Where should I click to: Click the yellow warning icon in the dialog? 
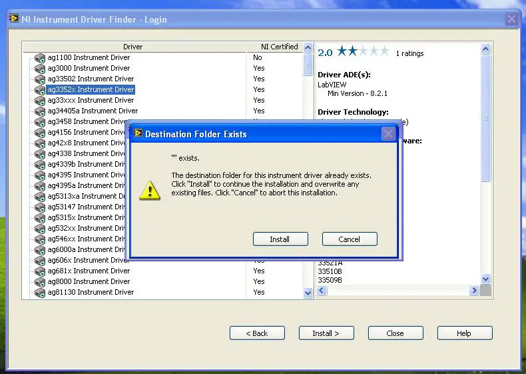pos(150,191)
